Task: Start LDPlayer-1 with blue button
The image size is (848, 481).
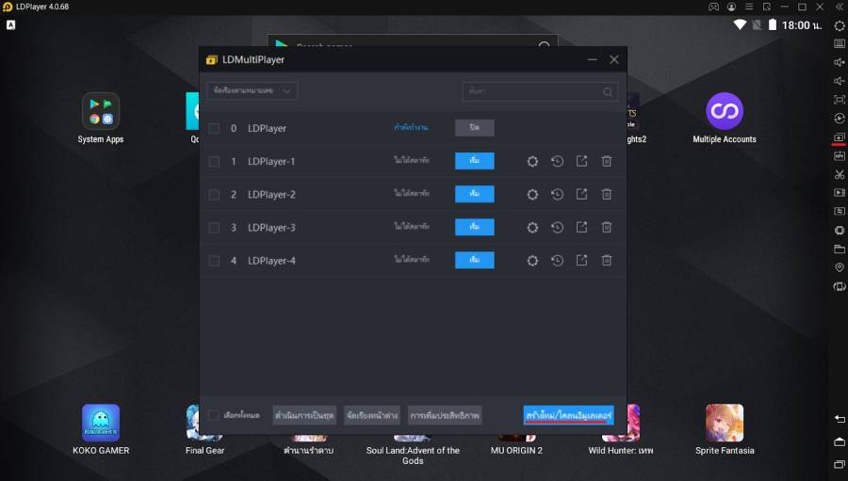Action: click(474, 161)
